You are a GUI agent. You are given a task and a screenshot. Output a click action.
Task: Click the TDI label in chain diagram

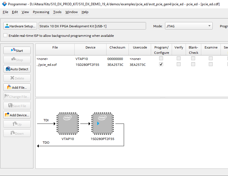[x=46, y=120]
